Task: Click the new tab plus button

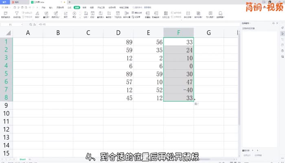Action: click(69, 2)
